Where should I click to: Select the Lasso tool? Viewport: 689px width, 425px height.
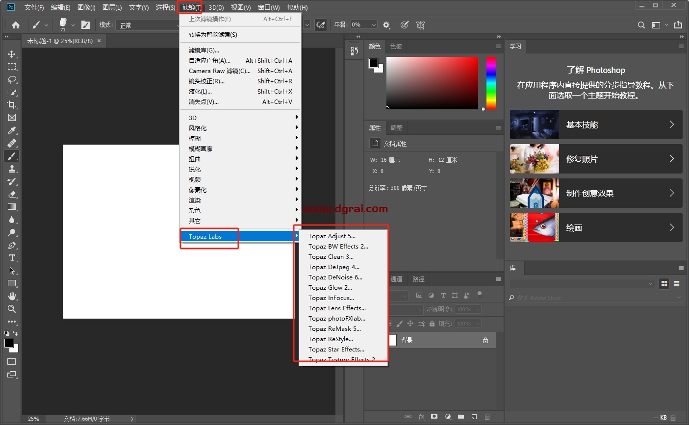(12, 79)
